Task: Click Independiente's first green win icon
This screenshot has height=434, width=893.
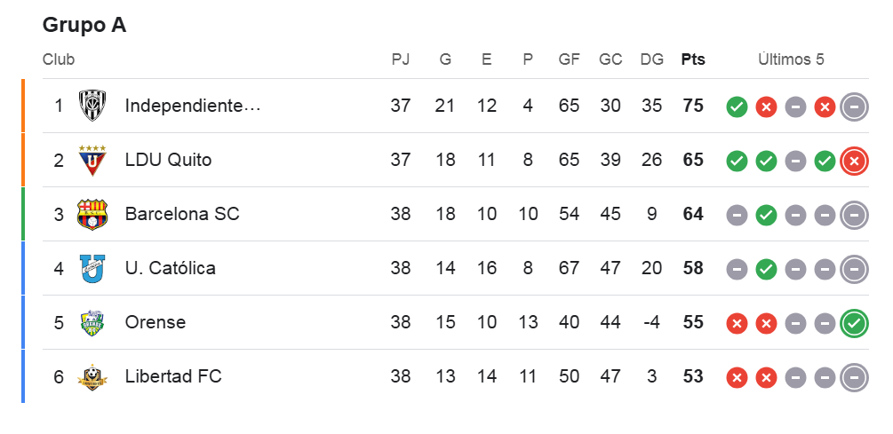Action: pyautogui.click(x=737, y=107)
